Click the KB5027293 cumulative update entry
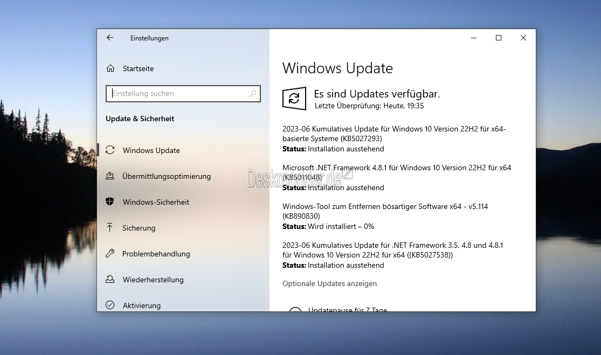Viewport: 601px width, 355px height. point(394,134)
